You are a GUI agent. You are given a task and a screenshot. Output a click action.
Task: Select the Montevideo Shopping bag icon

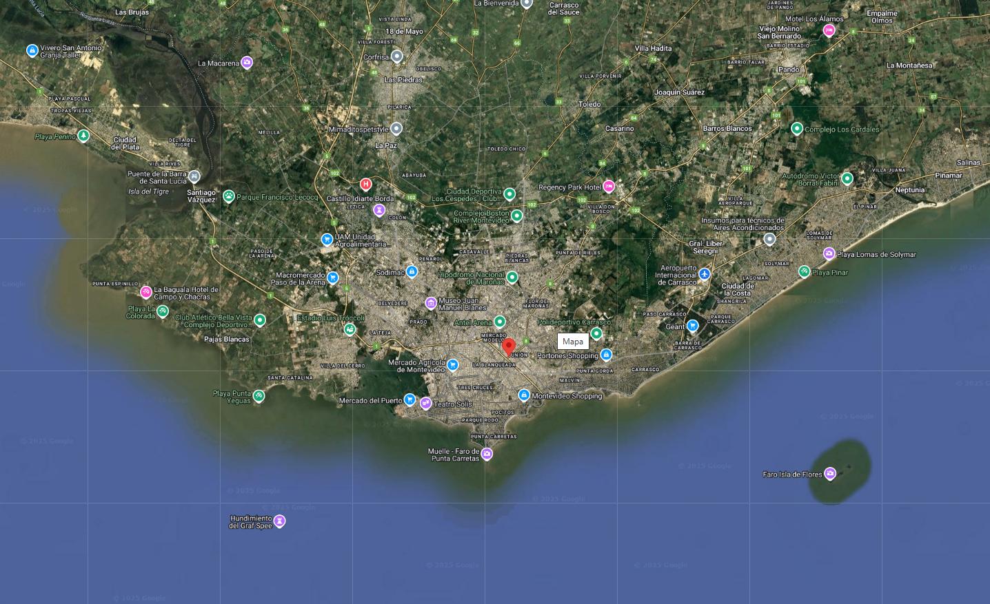tap(524, 395)
